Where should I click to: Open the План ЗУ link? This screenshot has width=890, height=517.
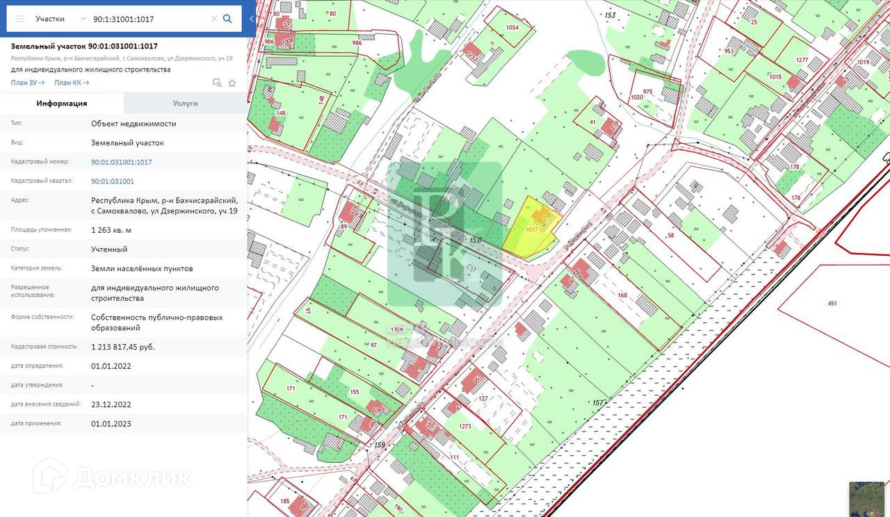[x=28, y=83]
